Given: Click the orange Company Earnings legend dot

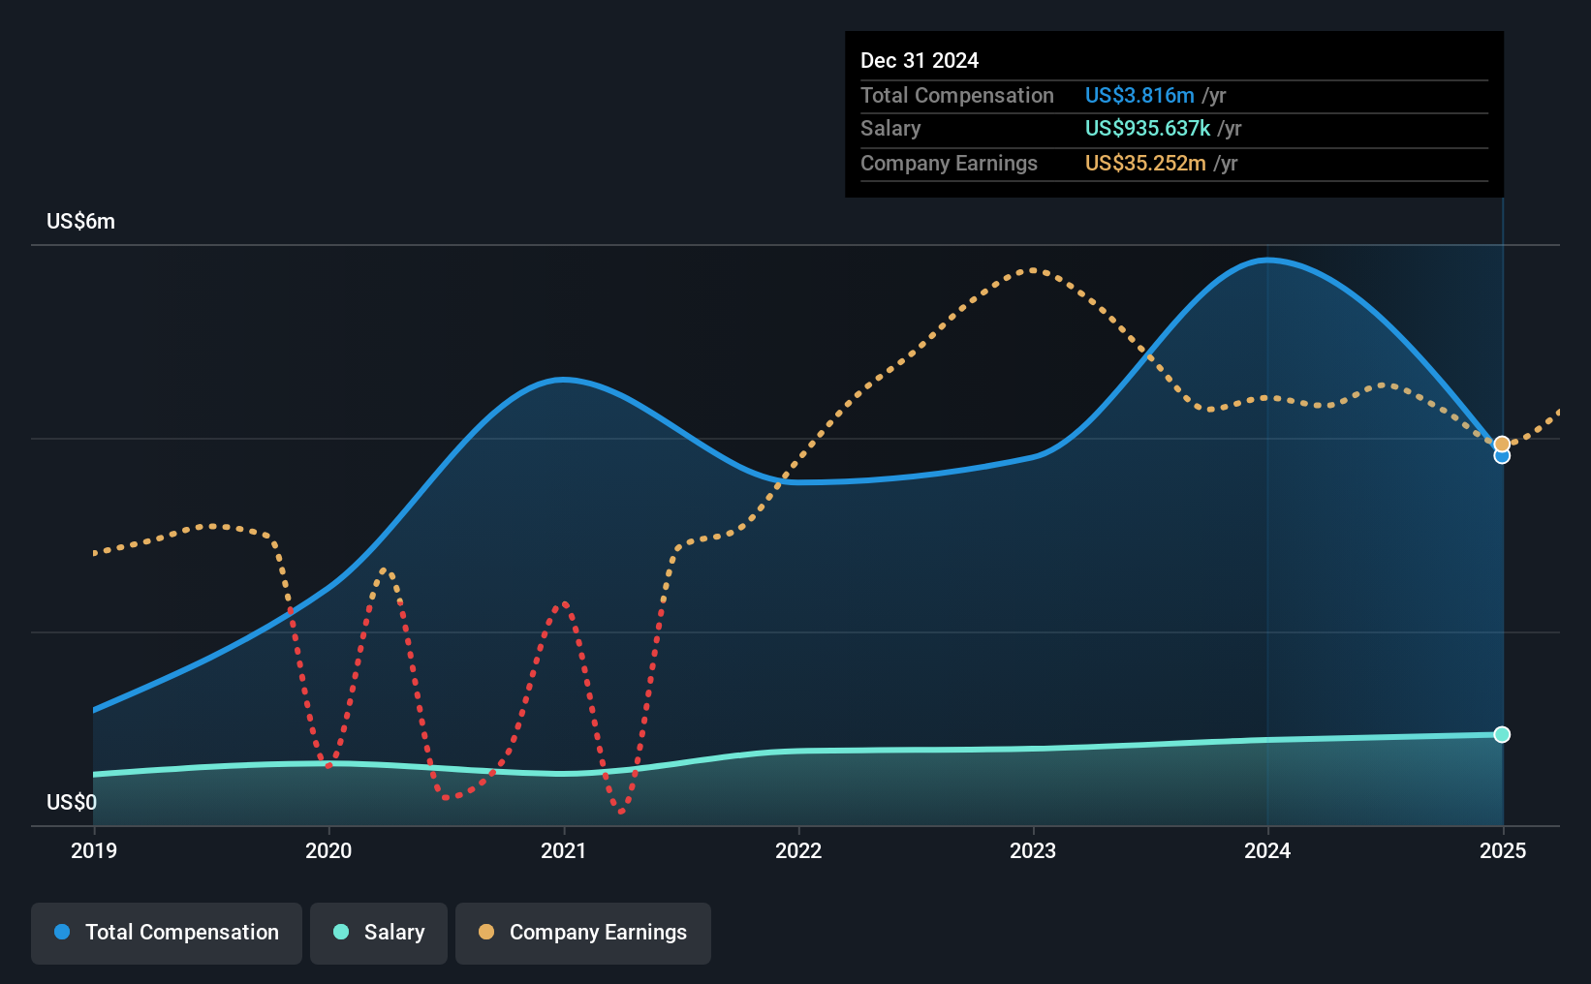Looking at the screenshot, I should [486, 932].
